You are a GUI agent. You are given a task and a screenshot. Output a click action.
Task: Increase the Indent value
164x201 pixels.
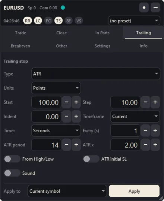[76, 117]
